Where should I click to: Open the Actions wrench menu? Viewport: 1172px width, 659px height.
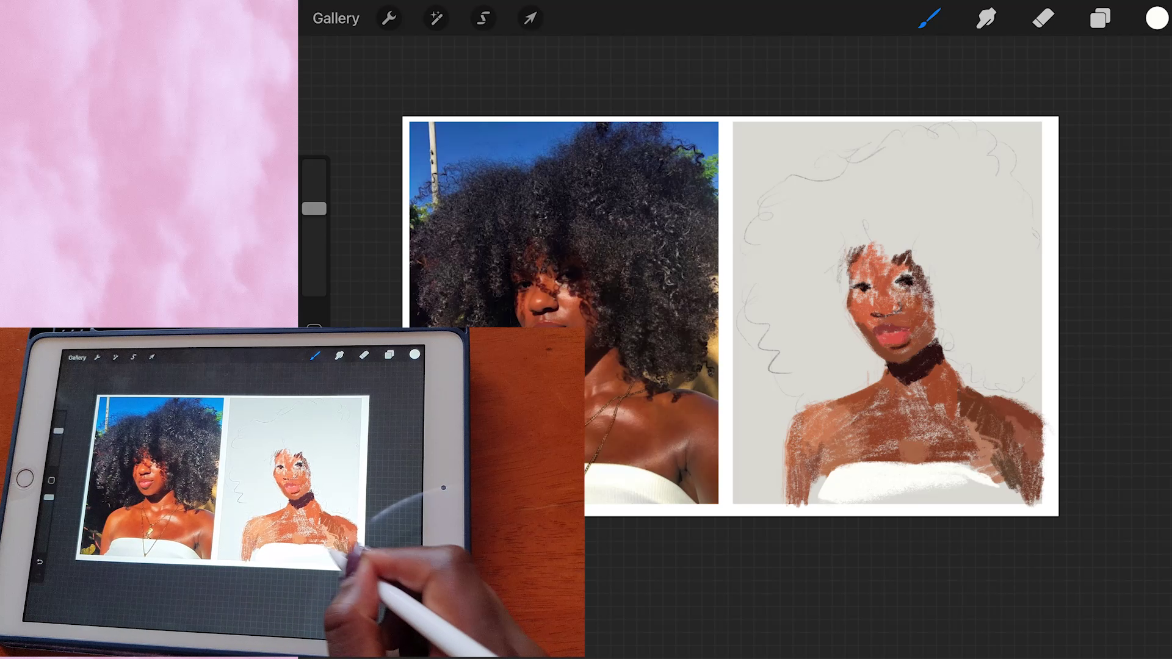pyautogui.click(x=389, y=18)
